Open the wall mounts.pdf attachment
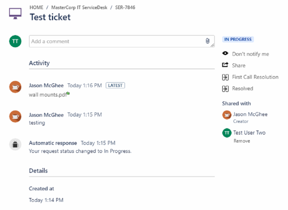The width and height of the screenshot is (288, 210). click(x=48, y=95)
